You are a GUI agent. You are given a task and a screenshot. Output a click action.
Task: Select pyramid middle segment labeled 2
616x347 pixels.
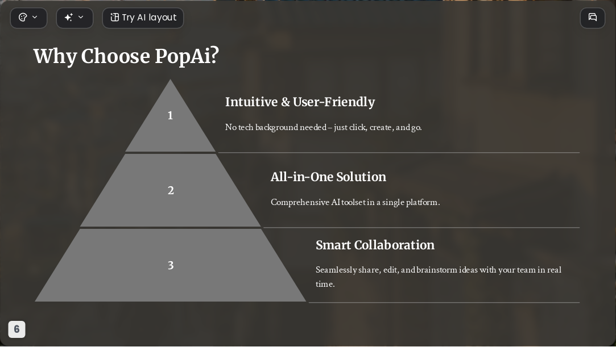pyautogui.click(x=170, y=191)
